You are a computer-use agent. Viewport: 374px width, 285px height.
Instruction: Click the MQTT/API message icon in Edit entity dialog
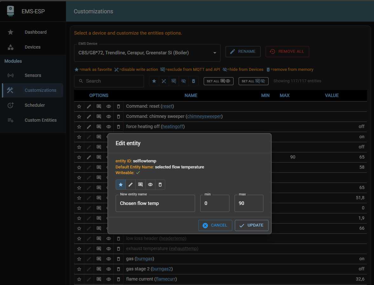click(x=140, y=185)
